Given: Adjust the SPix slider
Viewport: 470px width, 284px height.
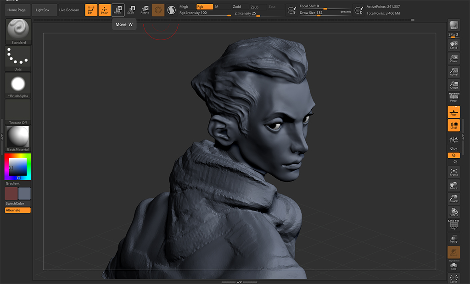Looking at the screenshot, I should pos(453,35).
